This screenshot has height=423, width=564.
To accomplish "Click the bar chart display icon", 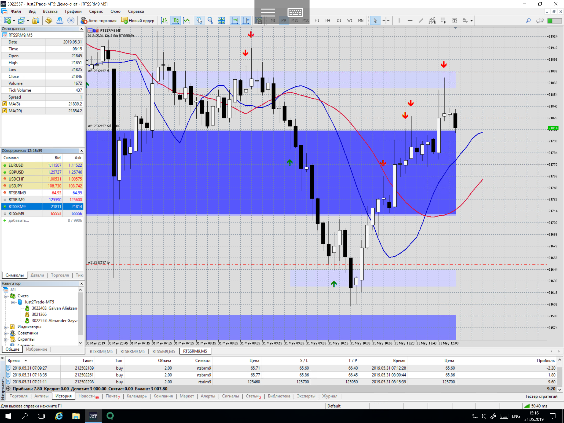I will pyautogui.click(x=164, y=21).
